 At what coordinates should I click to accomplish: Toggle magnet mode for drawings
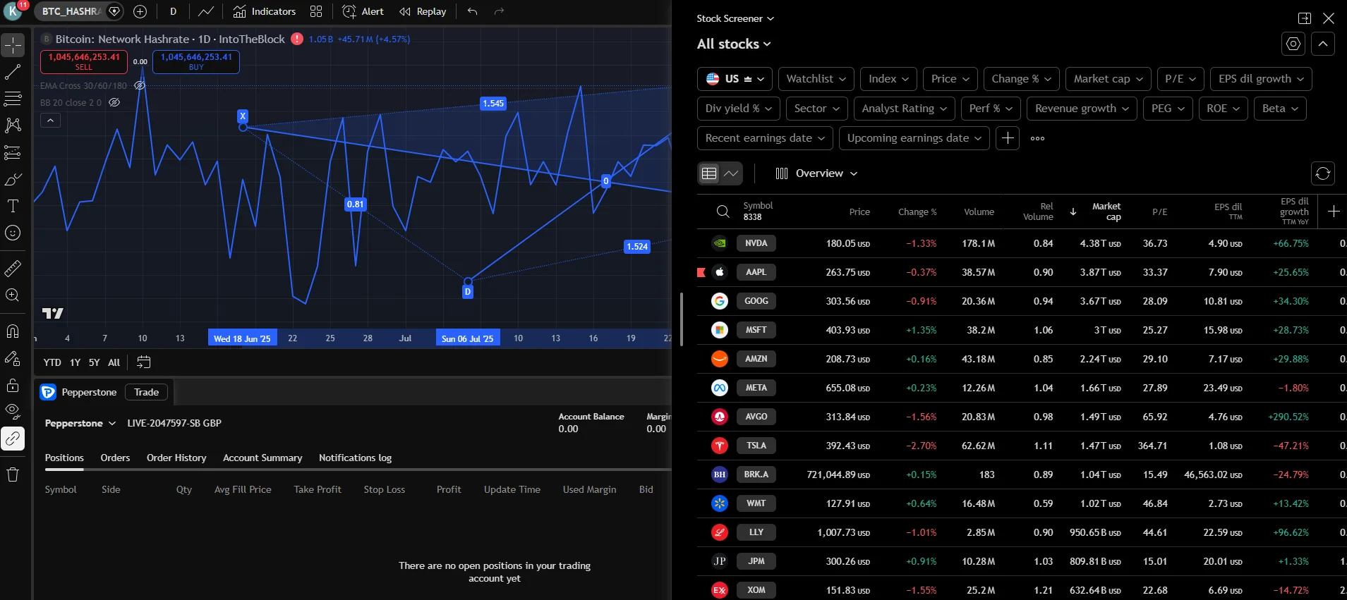tap(13, 331)
